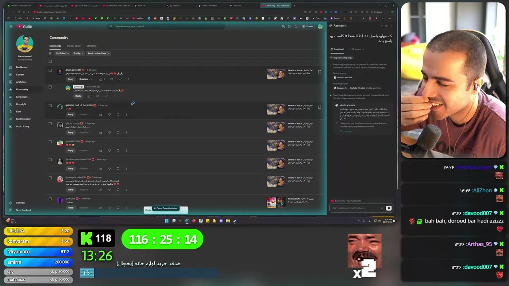Open the first Hearts of Iron V video externally
Viewport: 509px width, 286px height.
click(x=319, y=72)
